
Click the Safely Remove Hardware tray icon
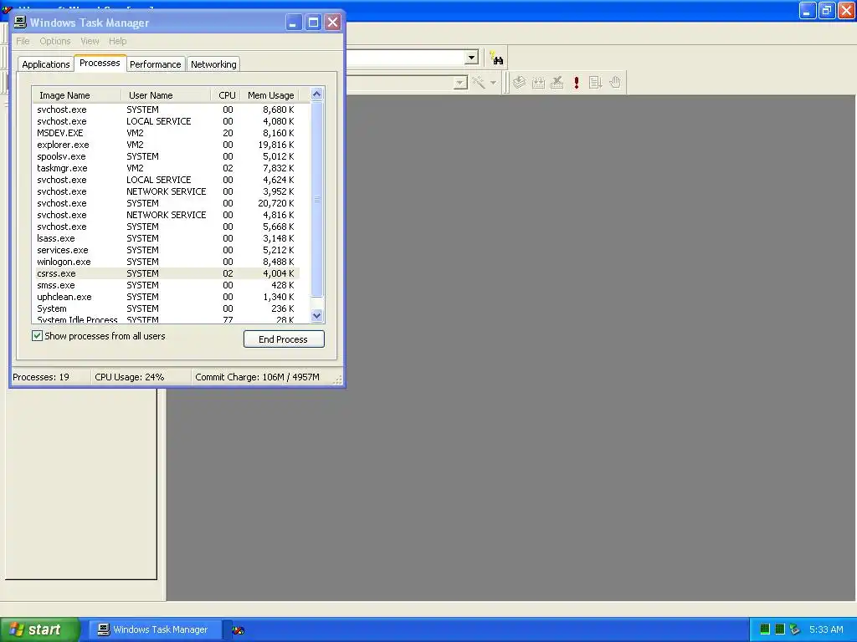pos(795,629)
